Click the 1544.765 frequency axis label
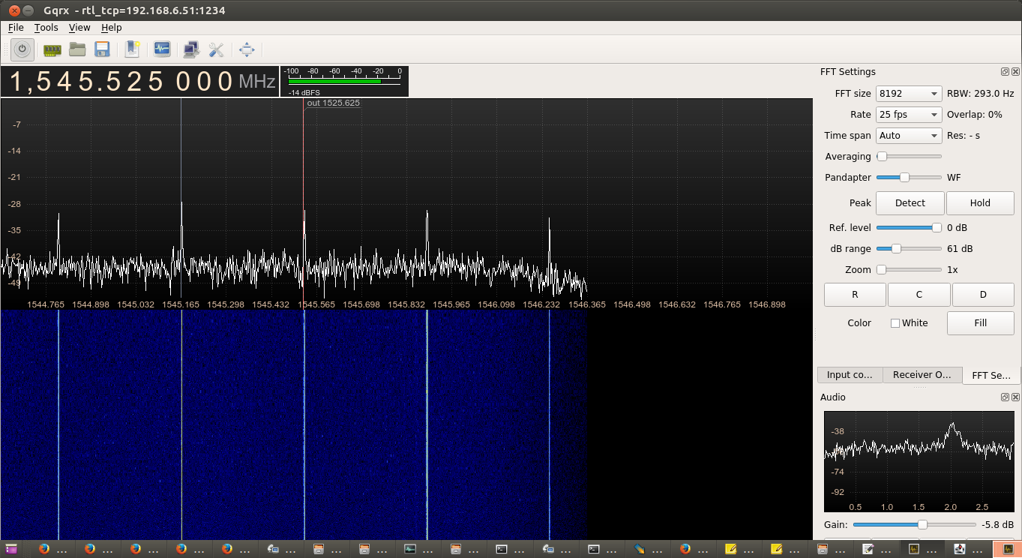1022x558 pixels. (x=46, y=304)
